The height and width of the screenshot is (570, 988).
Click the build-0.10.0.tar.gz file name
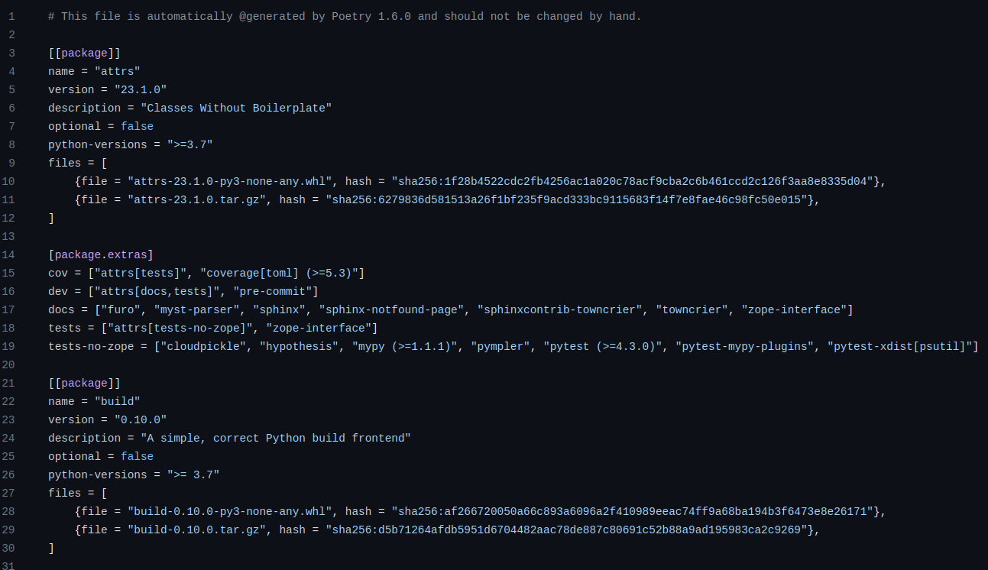(196, 530)
